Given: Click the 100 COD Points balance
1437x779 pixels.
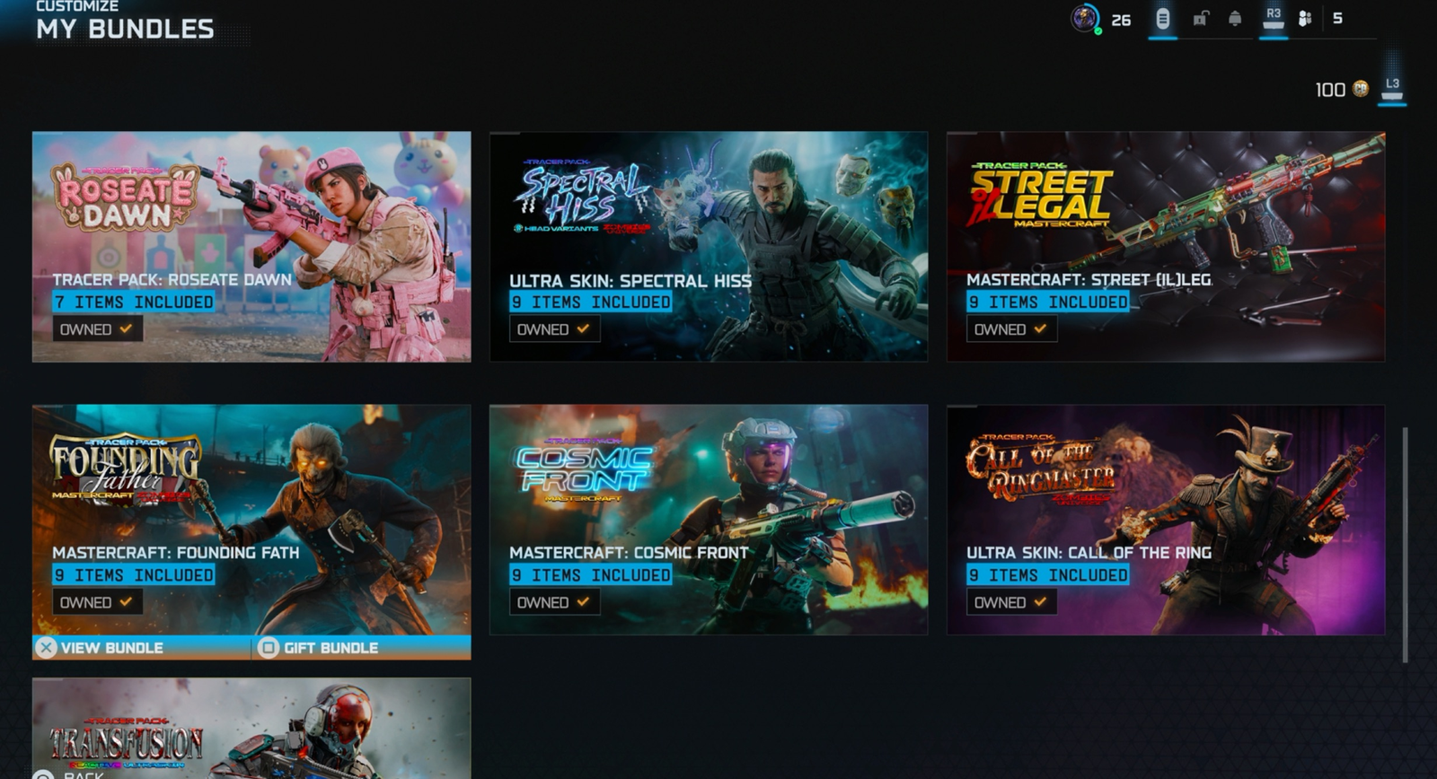Looking at the screenshot, I should pos(1330,90).
